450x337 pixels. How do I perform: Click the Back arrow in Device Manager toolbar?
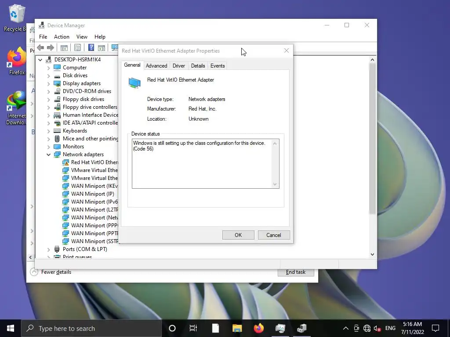point(40,47)
